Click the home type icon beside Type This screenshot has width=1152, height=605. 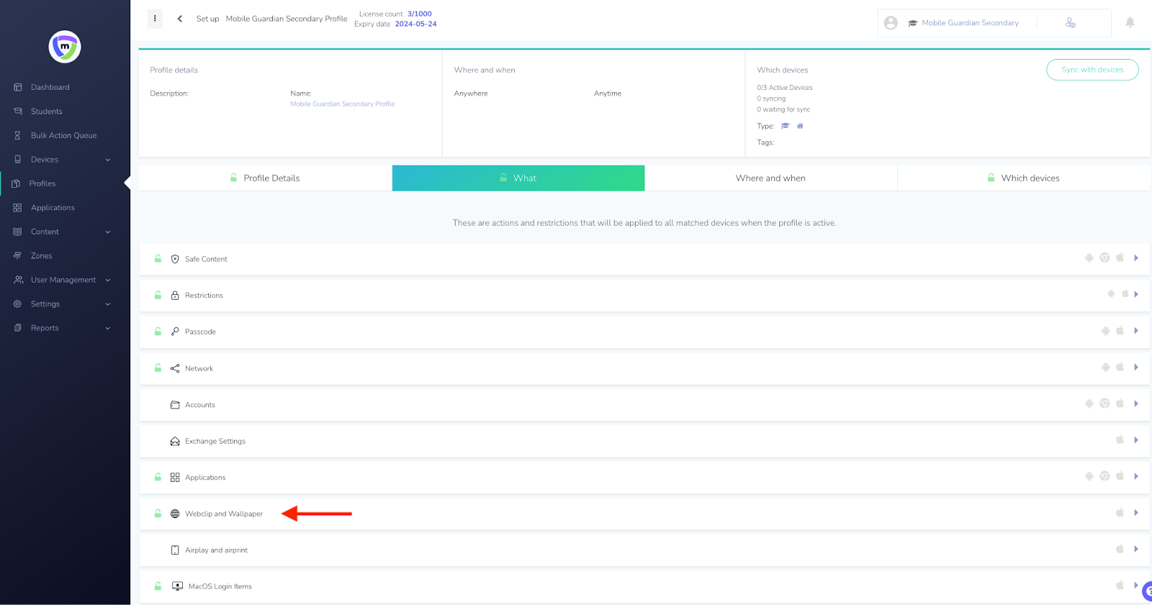pyautogui.click(x=800, y=126)
